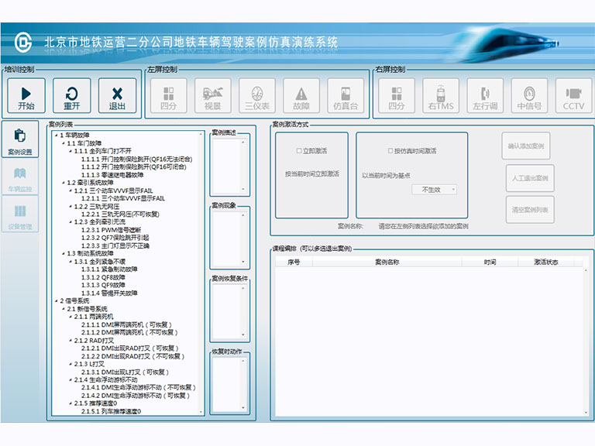Select case 2.1.4.1 DMI生命浮动游标不动（不可恢复）
The image size is (595, 446).
[139, 388]
